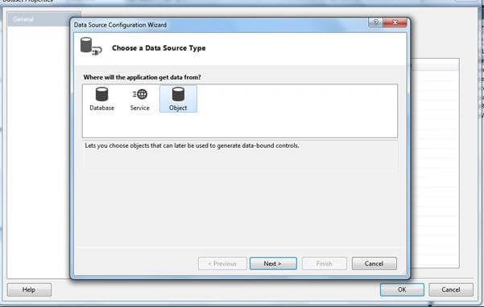Click 'Where will the application get data from?' text
This screenshot has height=307, width=484.
142,77
